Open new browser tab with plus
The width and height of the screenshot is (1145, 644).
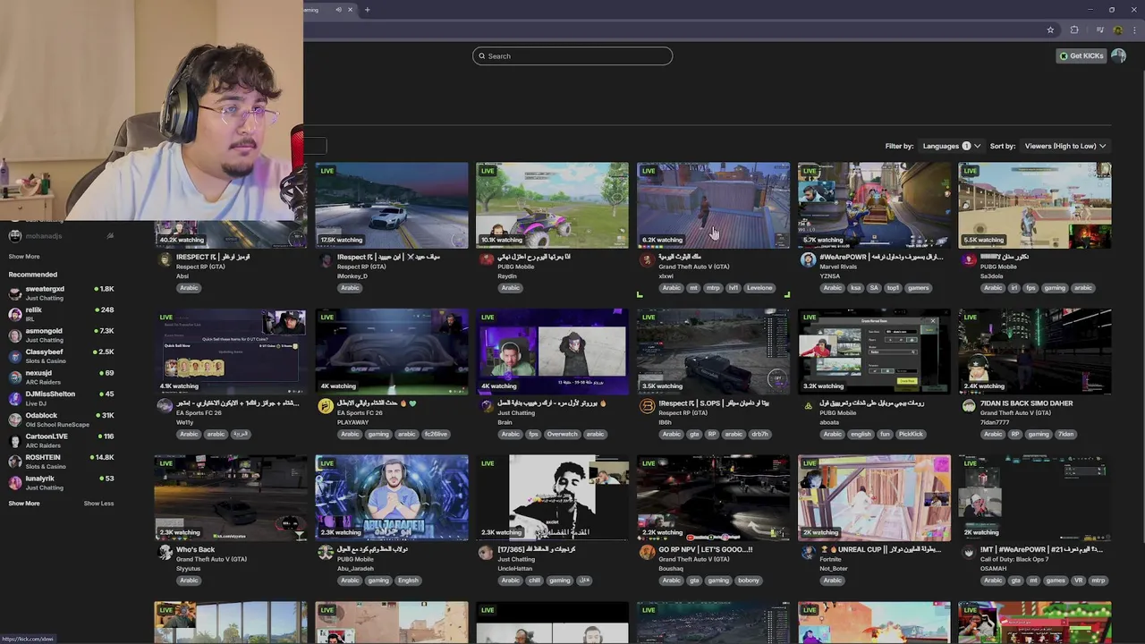tap(367, 10)
